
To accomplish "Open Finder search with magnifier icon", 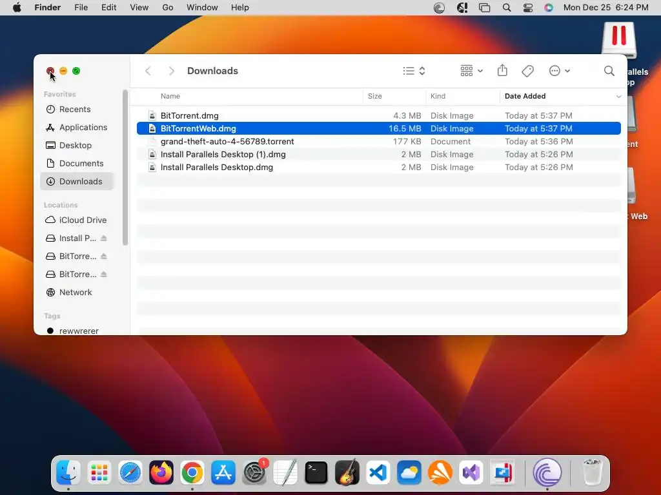I will [x=609, y=71].
